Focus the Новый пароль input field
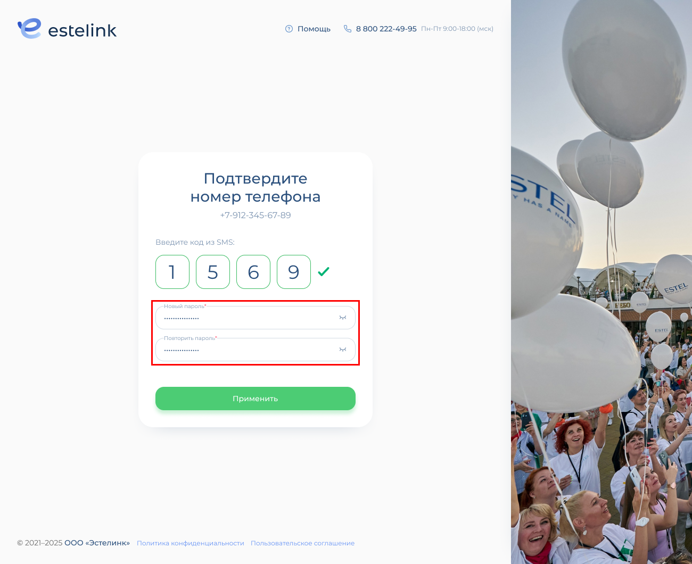Viewport: 692px width, 564px height. pyautogui.click(x=256, y=318)
